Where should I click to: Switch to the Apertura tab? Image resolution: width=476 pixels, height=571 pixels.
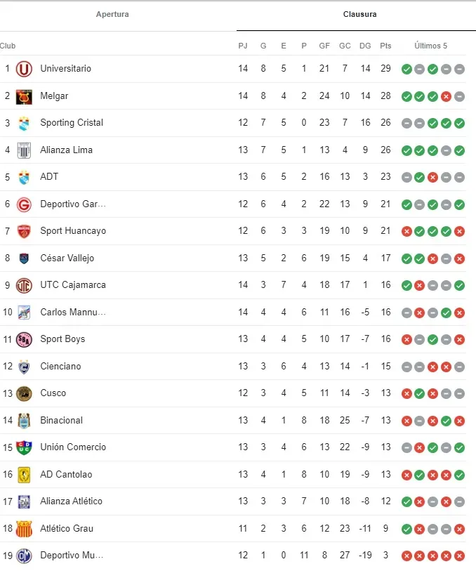coord(112,14)
